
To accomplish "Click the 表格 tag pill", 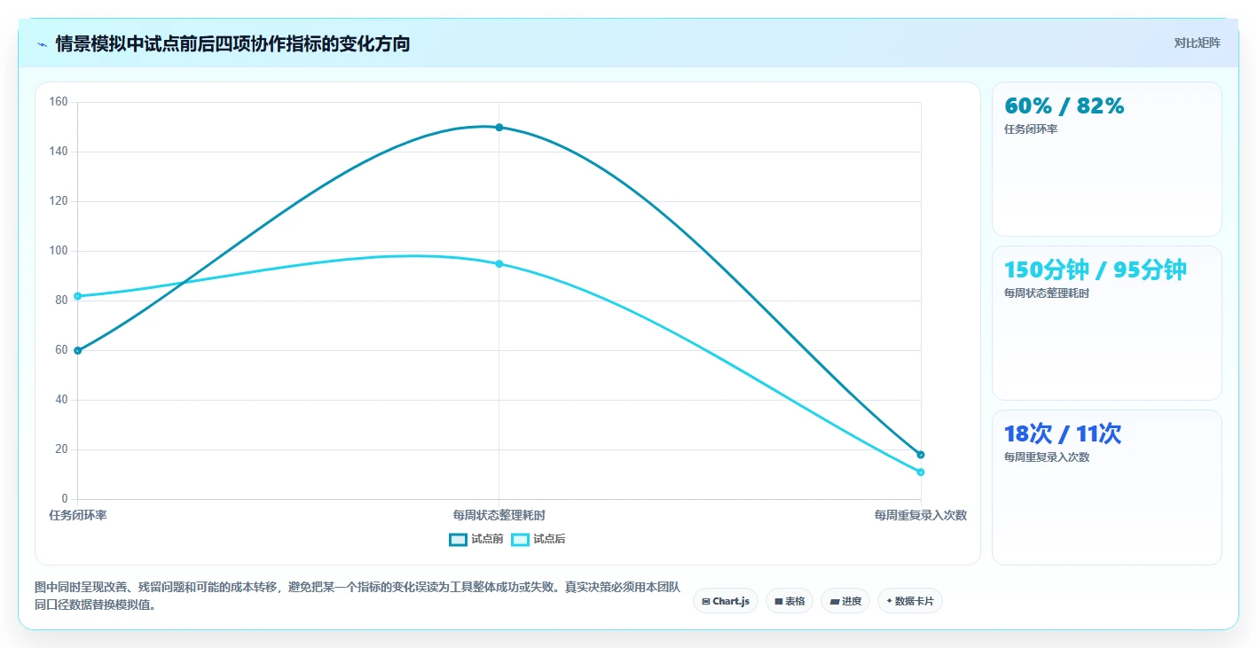I will (790, 601).
